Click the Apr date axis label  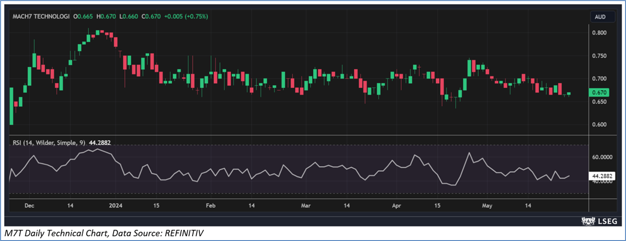point(397,206)
